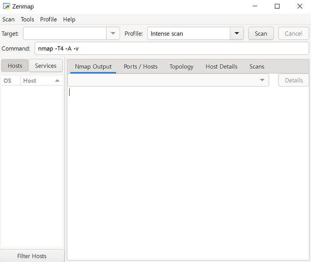Open the Host Details tab
The width and height of the screenshot is (311, 262).
221,67
